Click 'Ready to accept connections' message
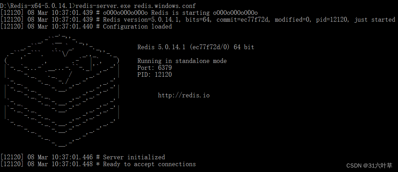 point(149,164)
